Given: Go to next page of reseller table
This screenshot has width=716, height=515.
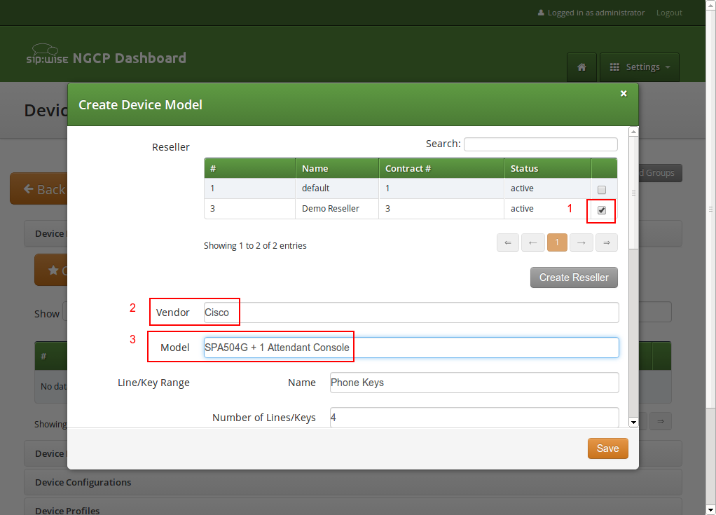Looking at the screenshot, I should point(581,242).
